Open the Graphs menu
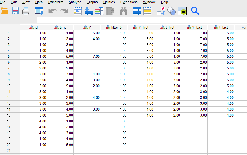Screen dimensions: 247x155 tap(92, 2)
